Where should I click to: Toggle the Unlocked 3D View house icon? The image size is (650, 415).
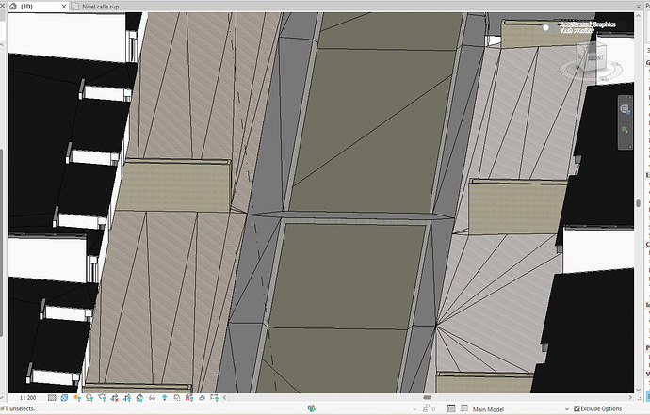pos(139,398)
